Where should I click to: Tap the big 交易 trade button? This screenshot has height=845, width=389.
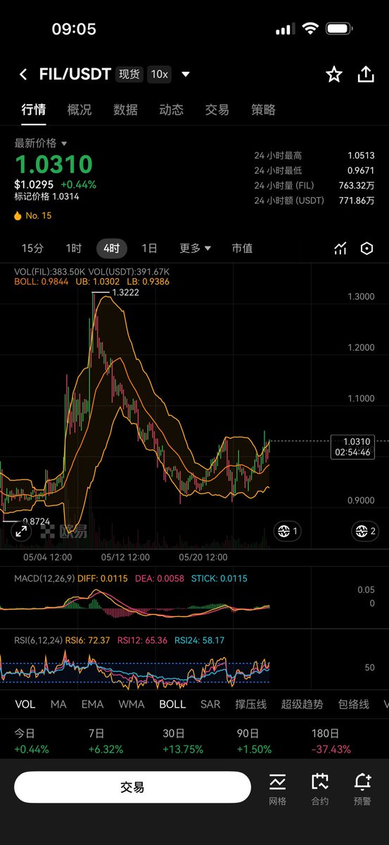132,787
